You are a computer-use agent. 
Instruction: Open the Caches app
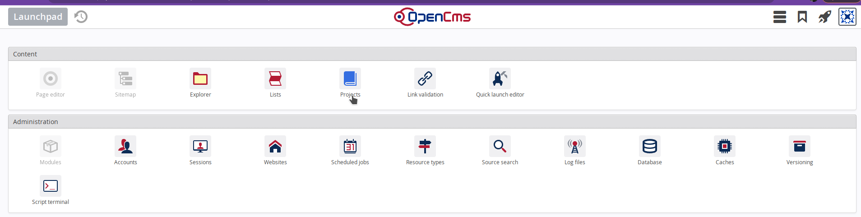click(x=724, y=147)
